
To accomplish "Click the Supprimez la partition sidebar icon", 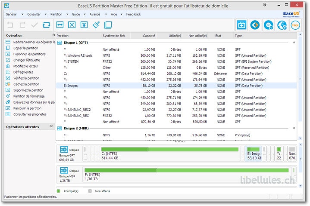I will (x=8, y=90).
